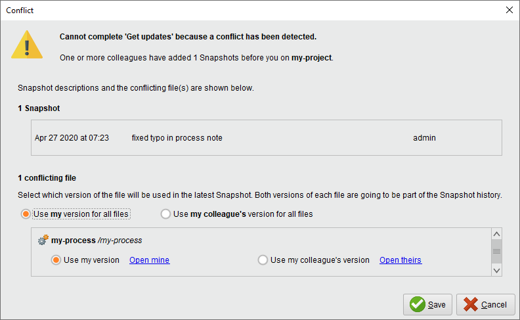Click the 'admin' author in snapshot row
Screen dimensions: 520x320
point(424,138)
